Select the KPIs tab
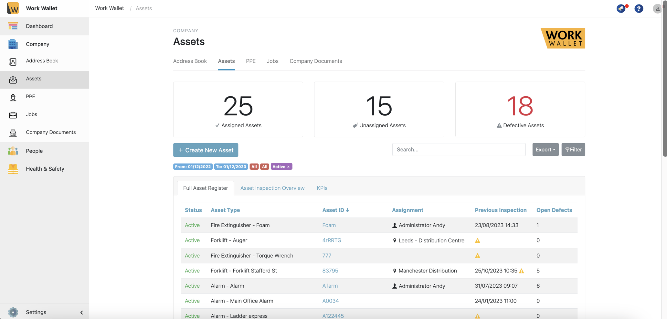667x319 pixels. 322,188
